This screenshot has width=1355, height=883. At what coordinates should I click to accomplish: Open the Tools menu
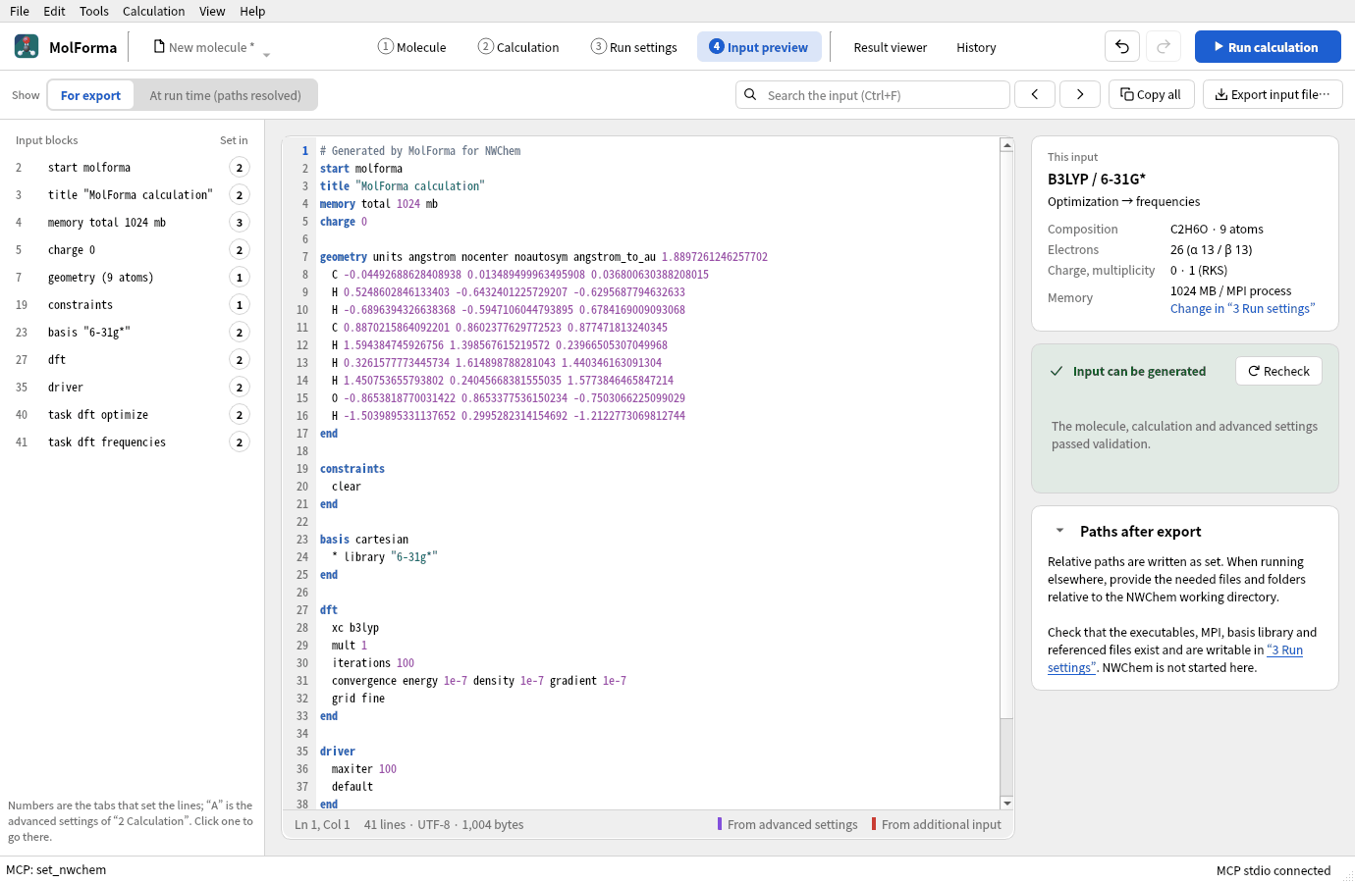click(94, 11)
